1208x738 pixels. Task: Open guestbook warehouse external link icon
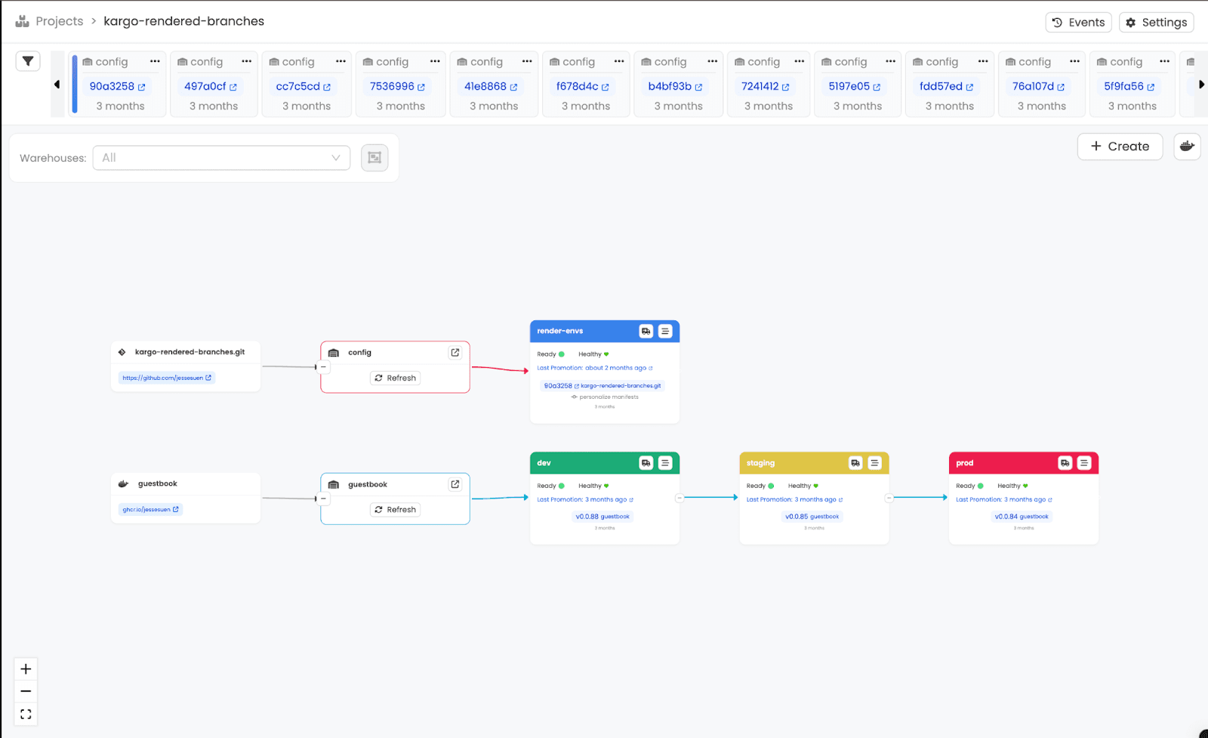point(455,484)
